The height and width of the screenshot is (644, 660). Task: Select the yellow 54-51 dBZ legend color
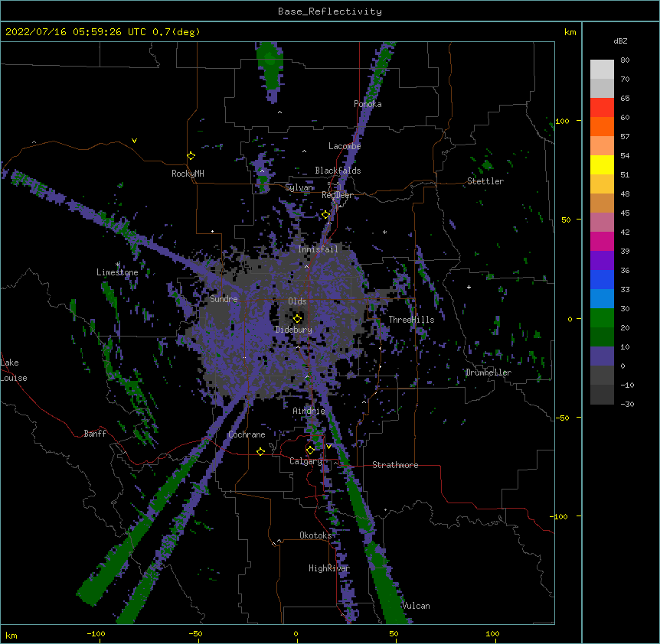602,164
